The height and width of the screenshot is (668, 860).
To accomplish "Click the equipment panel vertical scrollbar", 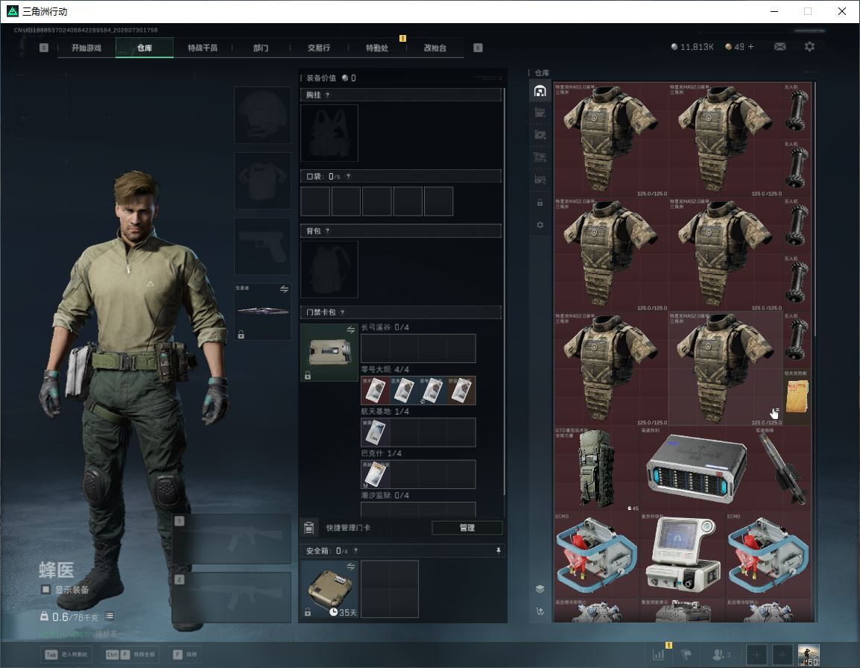I will click(x=504, y=291).
